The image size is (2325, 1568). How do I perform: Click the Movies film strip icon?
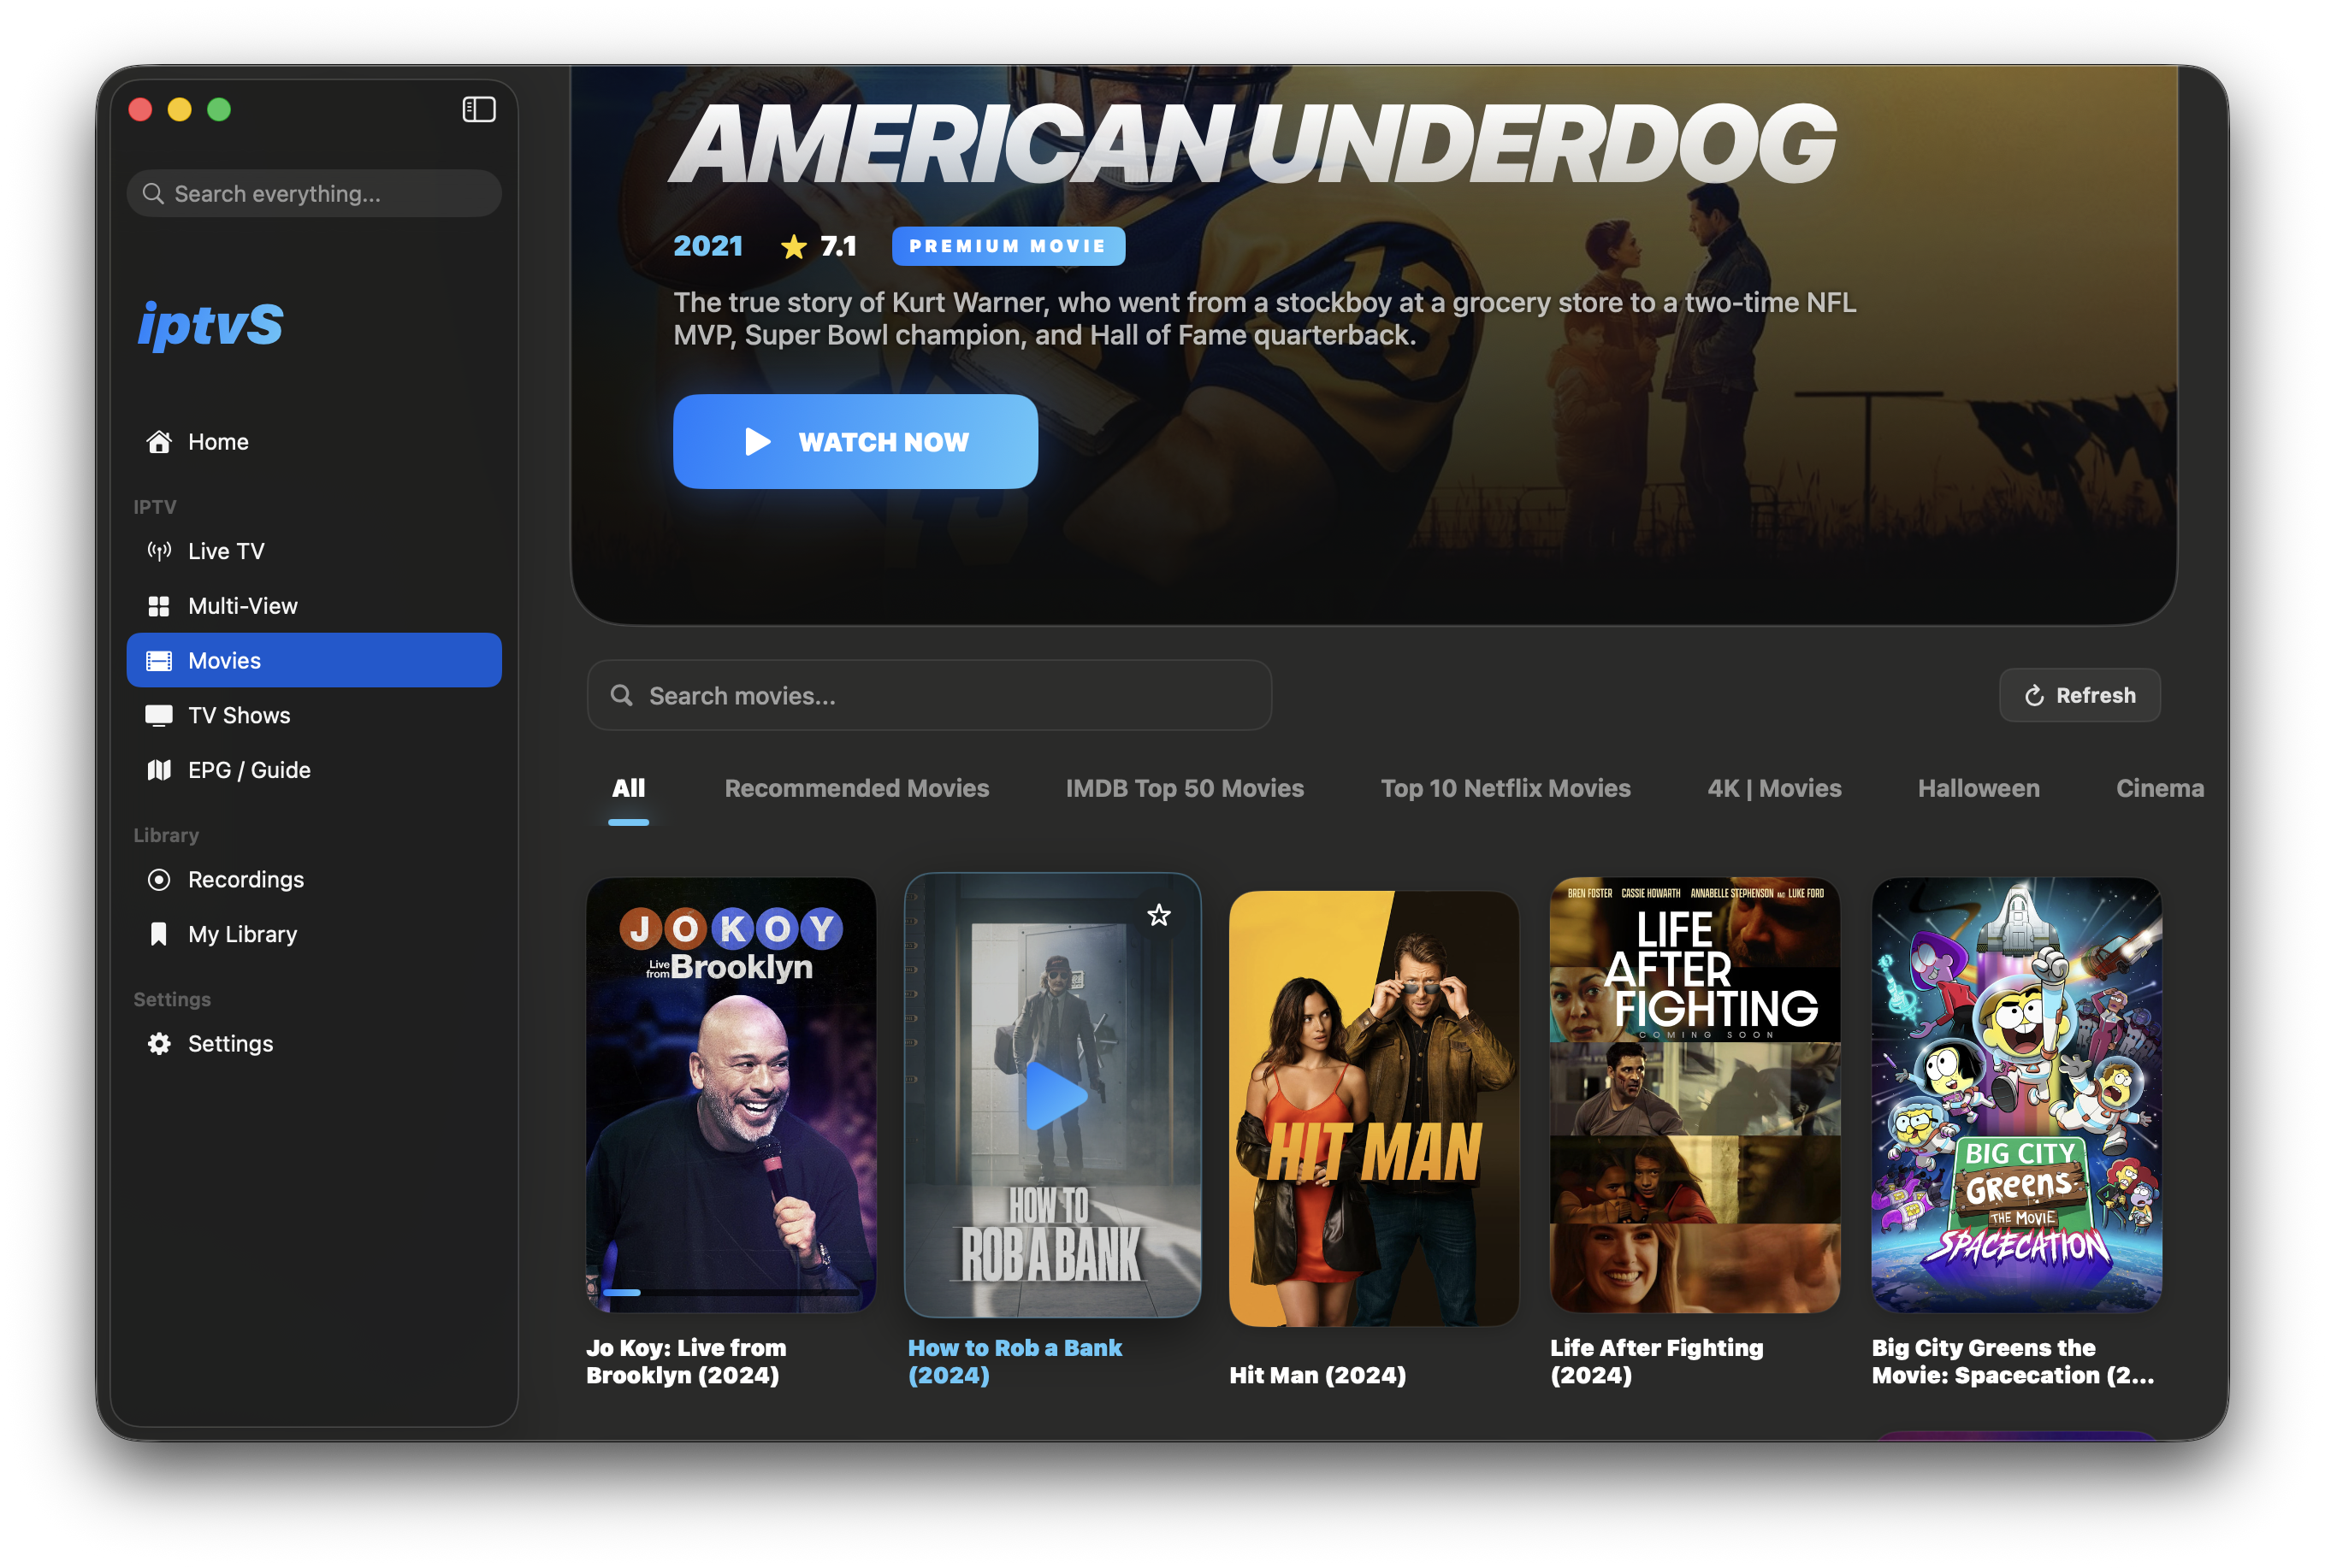click(x=159, y=661)
